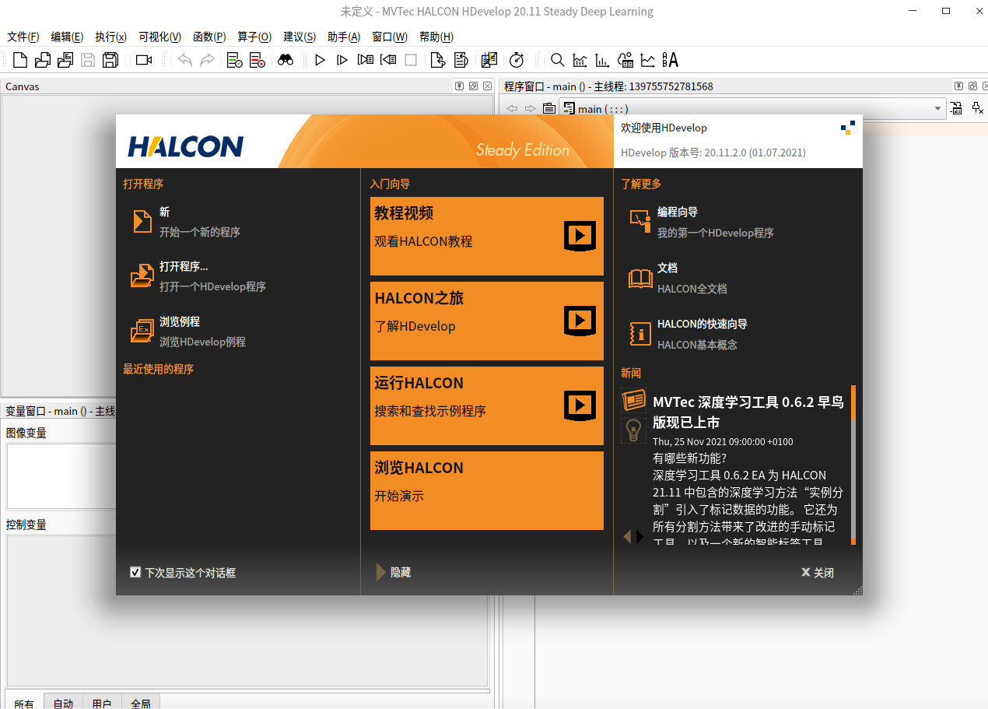Click the New Program toolbar icon

point(20,60)
